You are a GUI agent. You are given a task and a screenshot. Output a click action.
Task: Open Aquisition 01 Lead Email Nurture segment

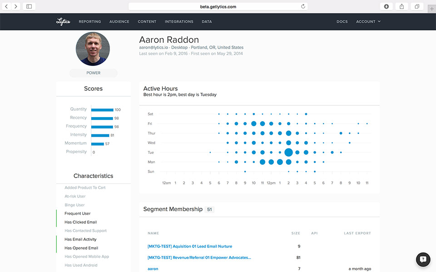pos(190,246)
